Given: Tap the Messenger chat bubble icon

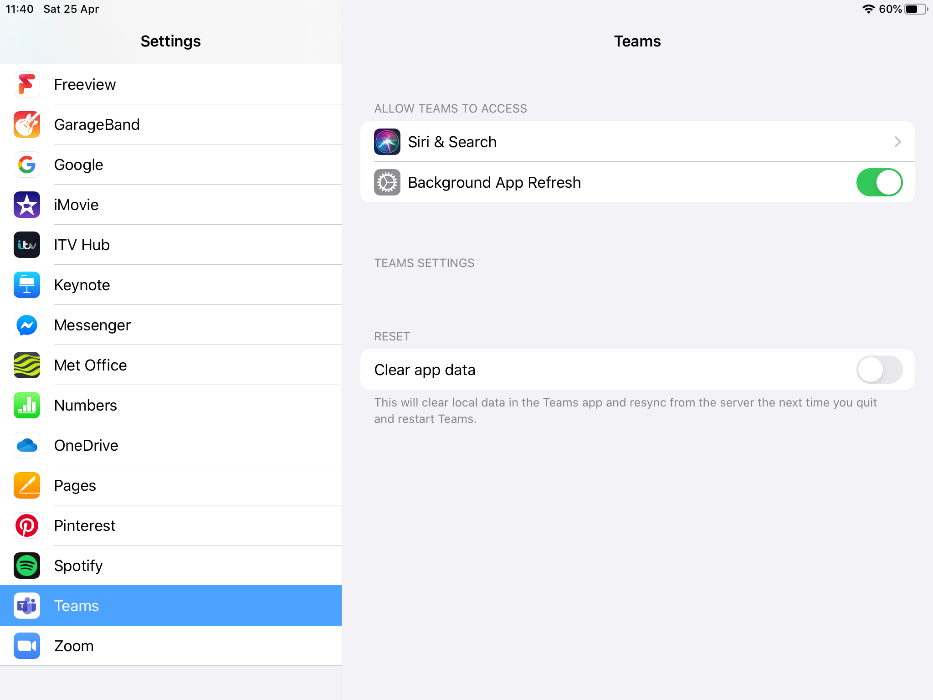Looking at the screenshot, I should click(x=27, y=325).
